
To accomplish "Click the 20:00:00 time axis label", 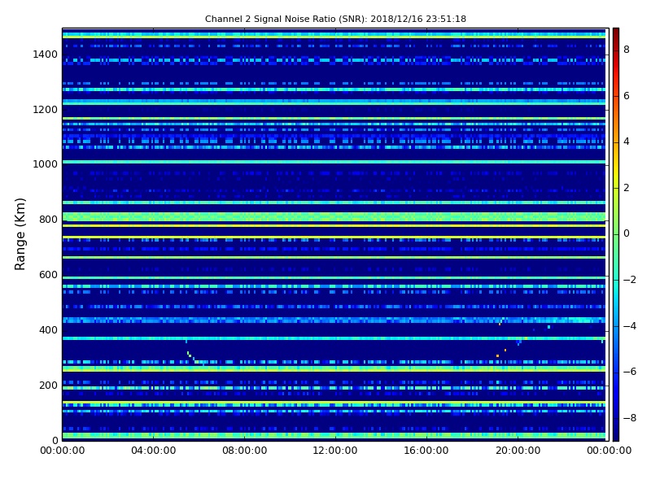I will [x=518, y=451].
